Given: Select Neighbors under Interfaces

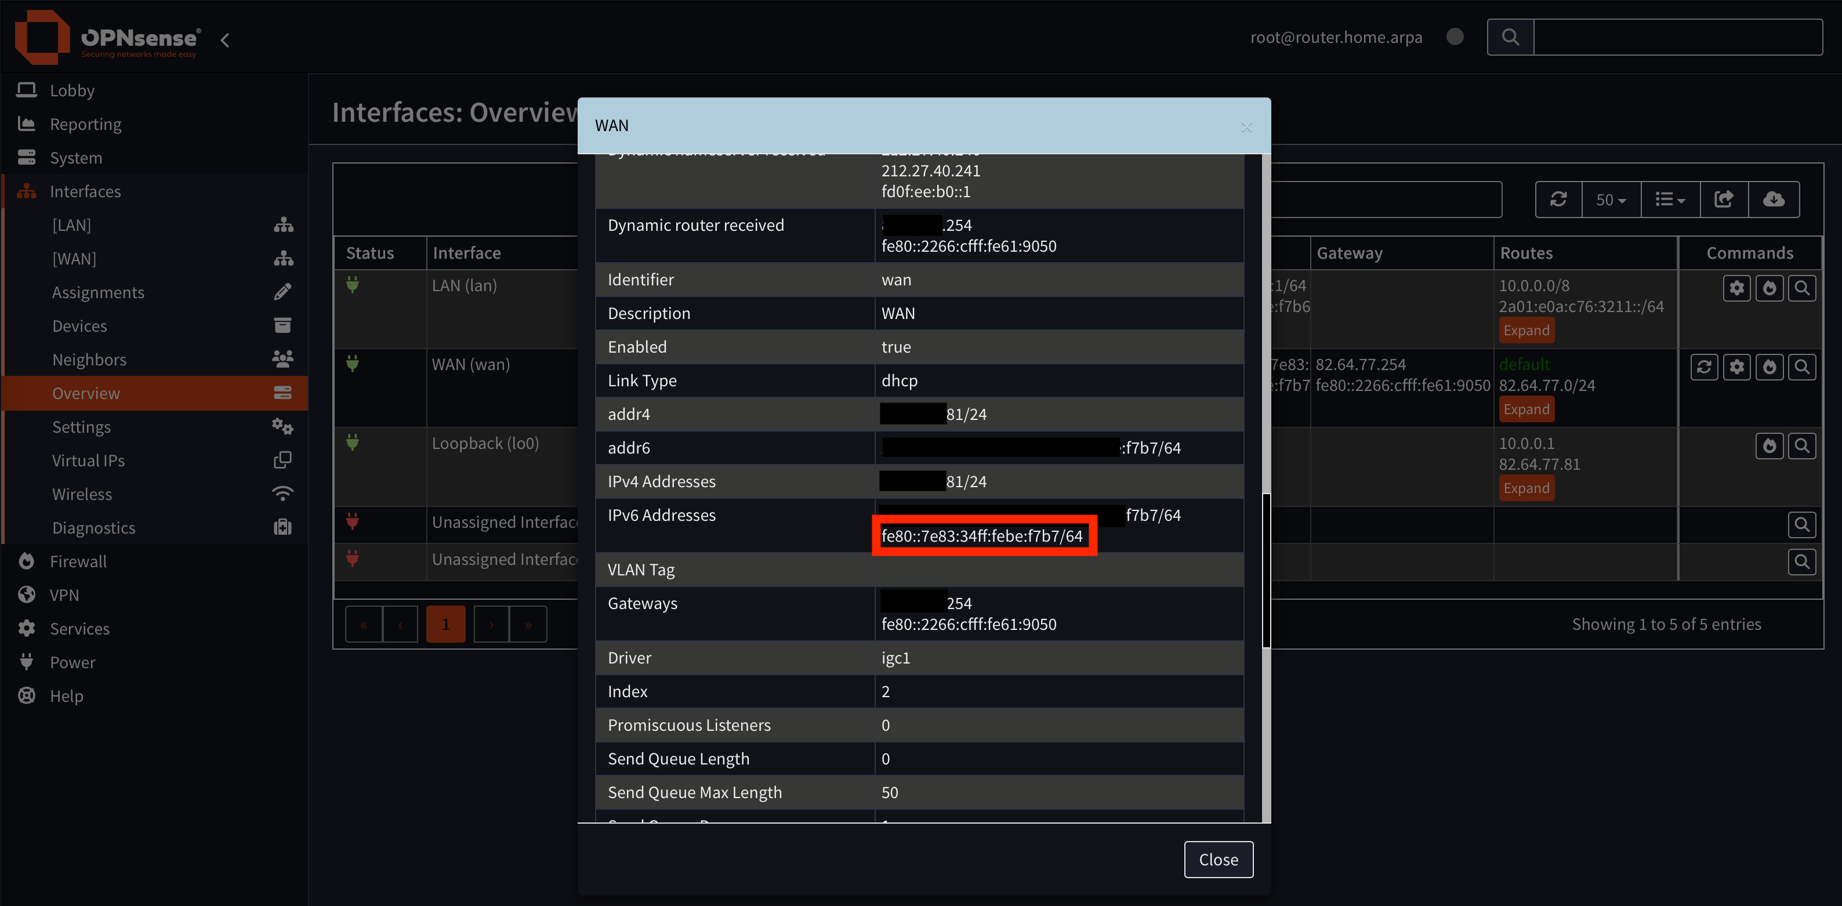Looking at the screenshot, I should pos(89,360).
